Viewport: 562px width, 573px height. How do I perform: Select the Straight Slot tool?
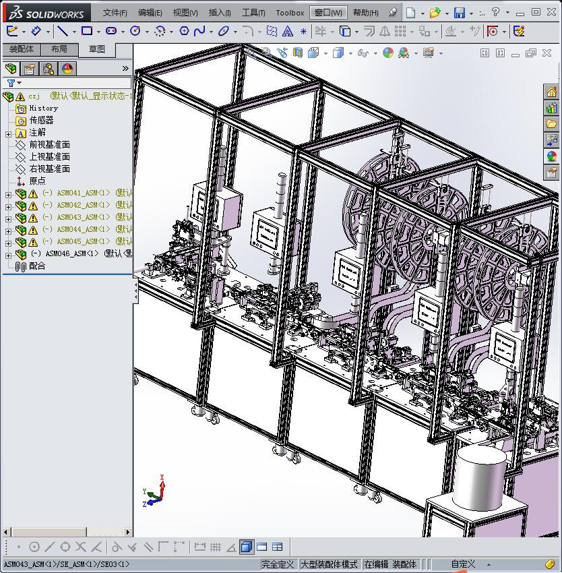click(x=111, y=32)
